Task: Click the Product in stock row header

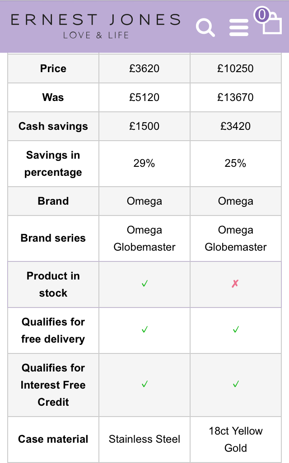Action: click(x=53, y=284)
